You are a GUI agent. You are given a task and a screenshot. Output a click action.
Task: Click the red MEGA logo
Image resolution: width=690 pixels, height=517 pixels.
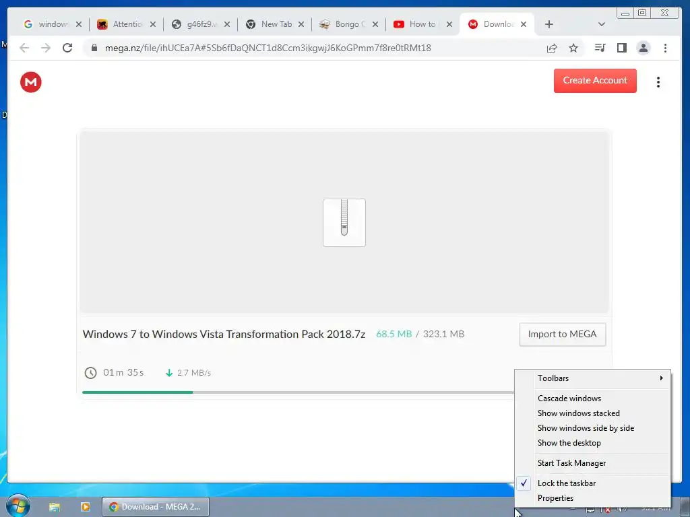coord(31,82)
